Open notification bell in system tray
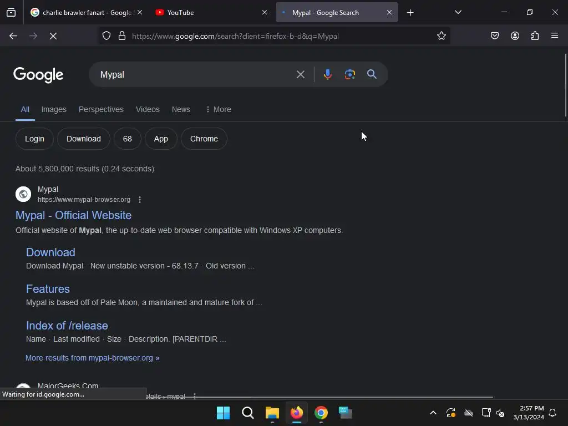568x426 pixels. [552, 413]
